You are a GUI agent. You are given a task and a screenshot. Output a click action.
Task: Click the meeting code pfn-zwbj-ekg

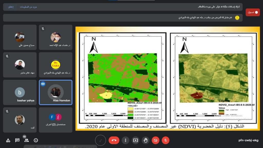(248, 140)
